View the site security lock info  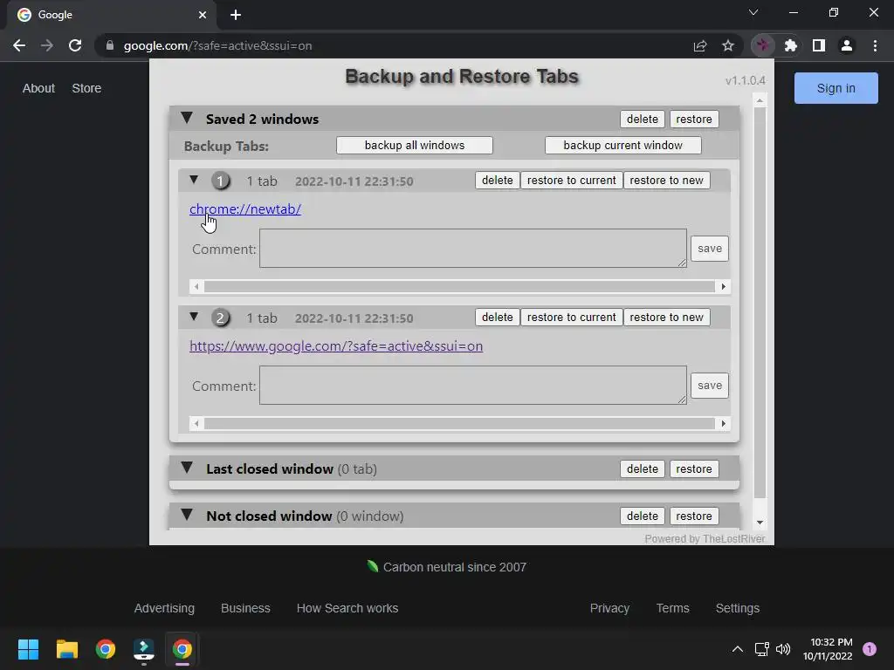click(110, 45)
